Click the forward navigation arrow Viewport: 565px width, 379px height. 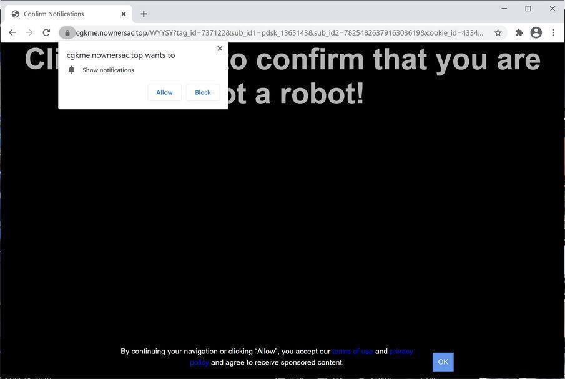pos(29,32)
